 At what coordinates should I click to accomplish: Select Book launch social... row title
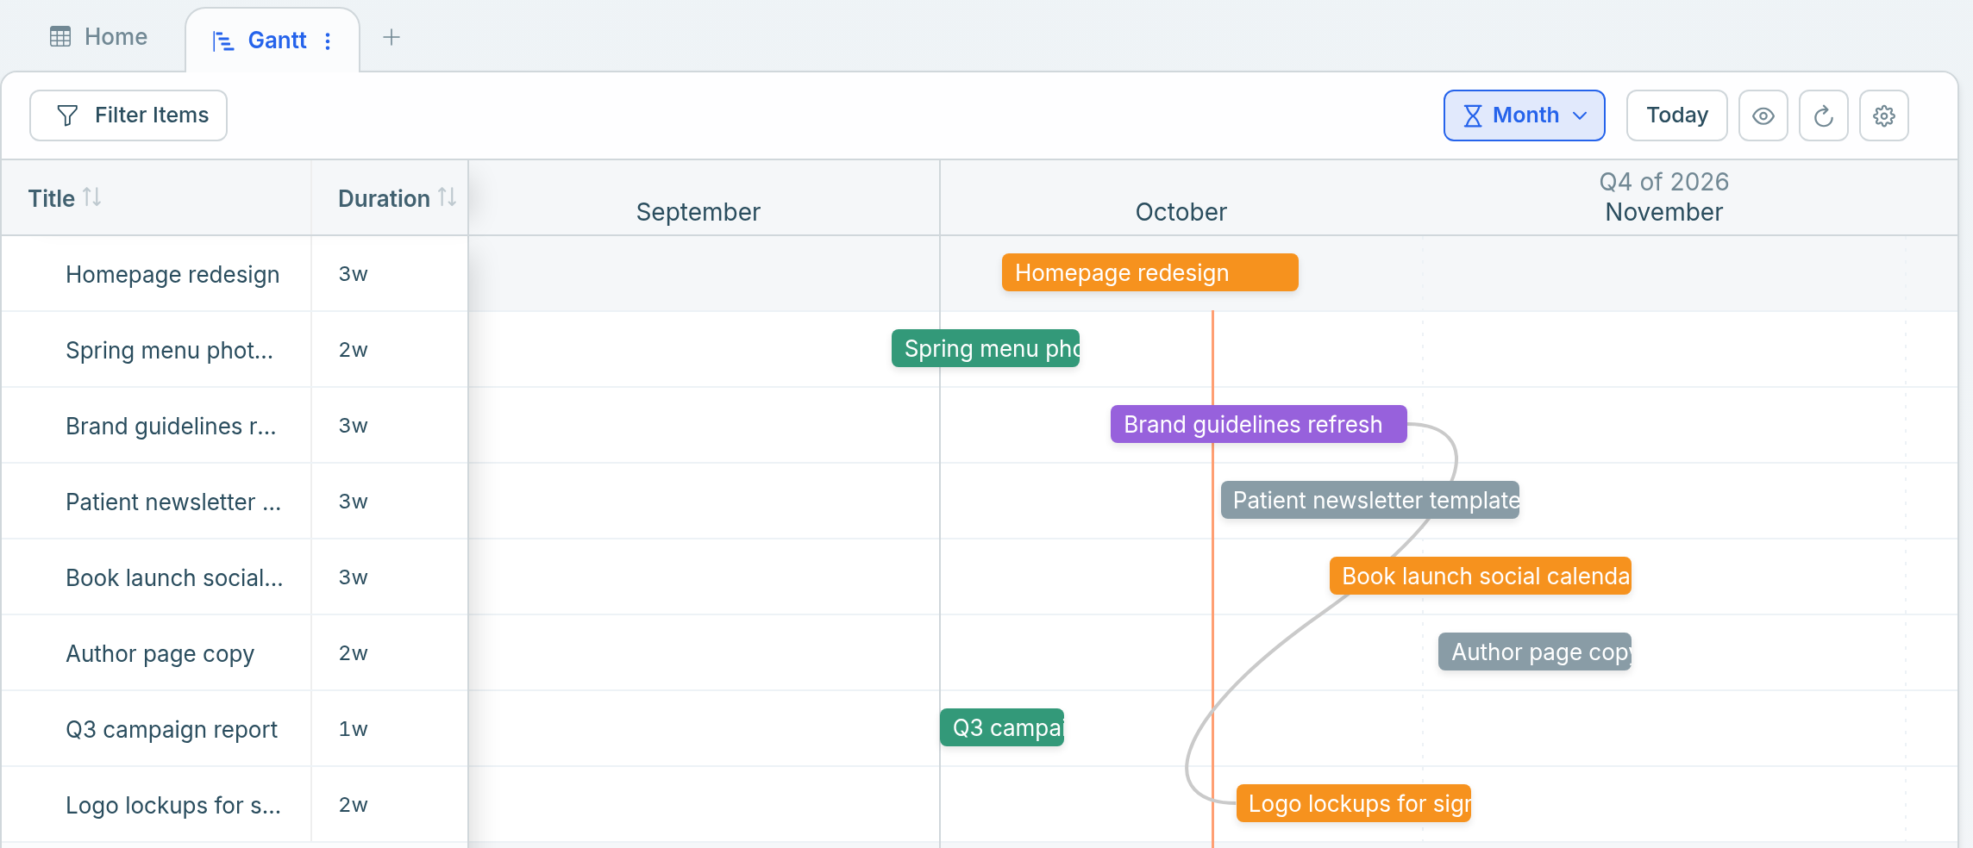point(174,577)
